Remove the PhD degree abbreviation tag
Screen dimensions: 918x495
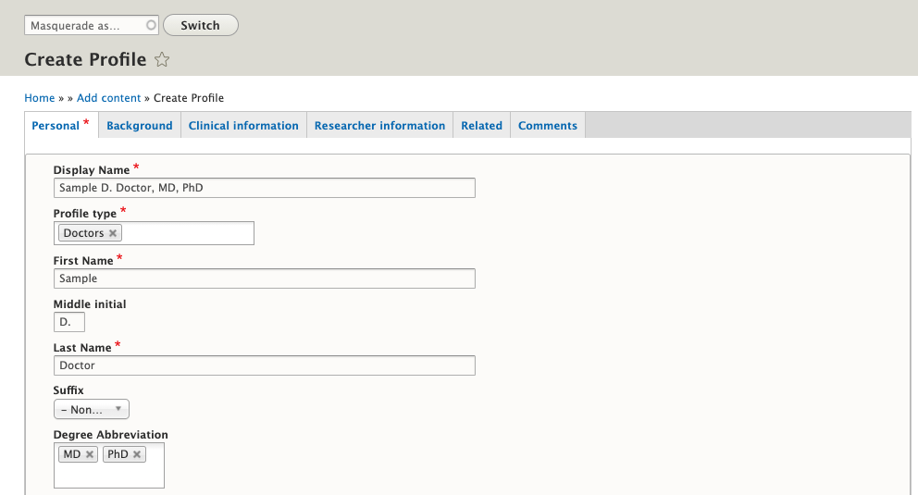coord(137,454)
